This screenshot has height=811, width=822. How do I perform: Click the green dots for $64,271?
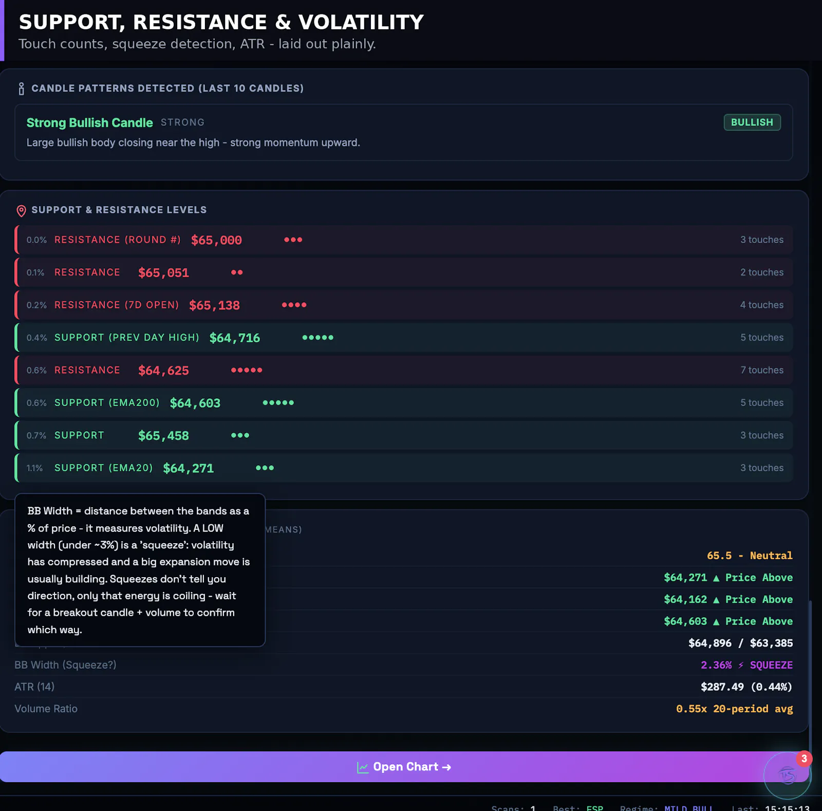click(x=265, y=468)
